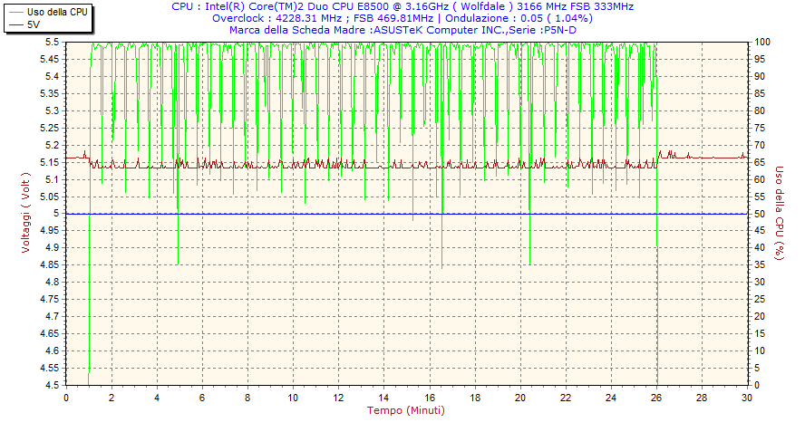Image resolution: width=805 pixels, height=432 pixels.
Task: Click the 30 minute tick on time axis
Action: pos(747,398)
